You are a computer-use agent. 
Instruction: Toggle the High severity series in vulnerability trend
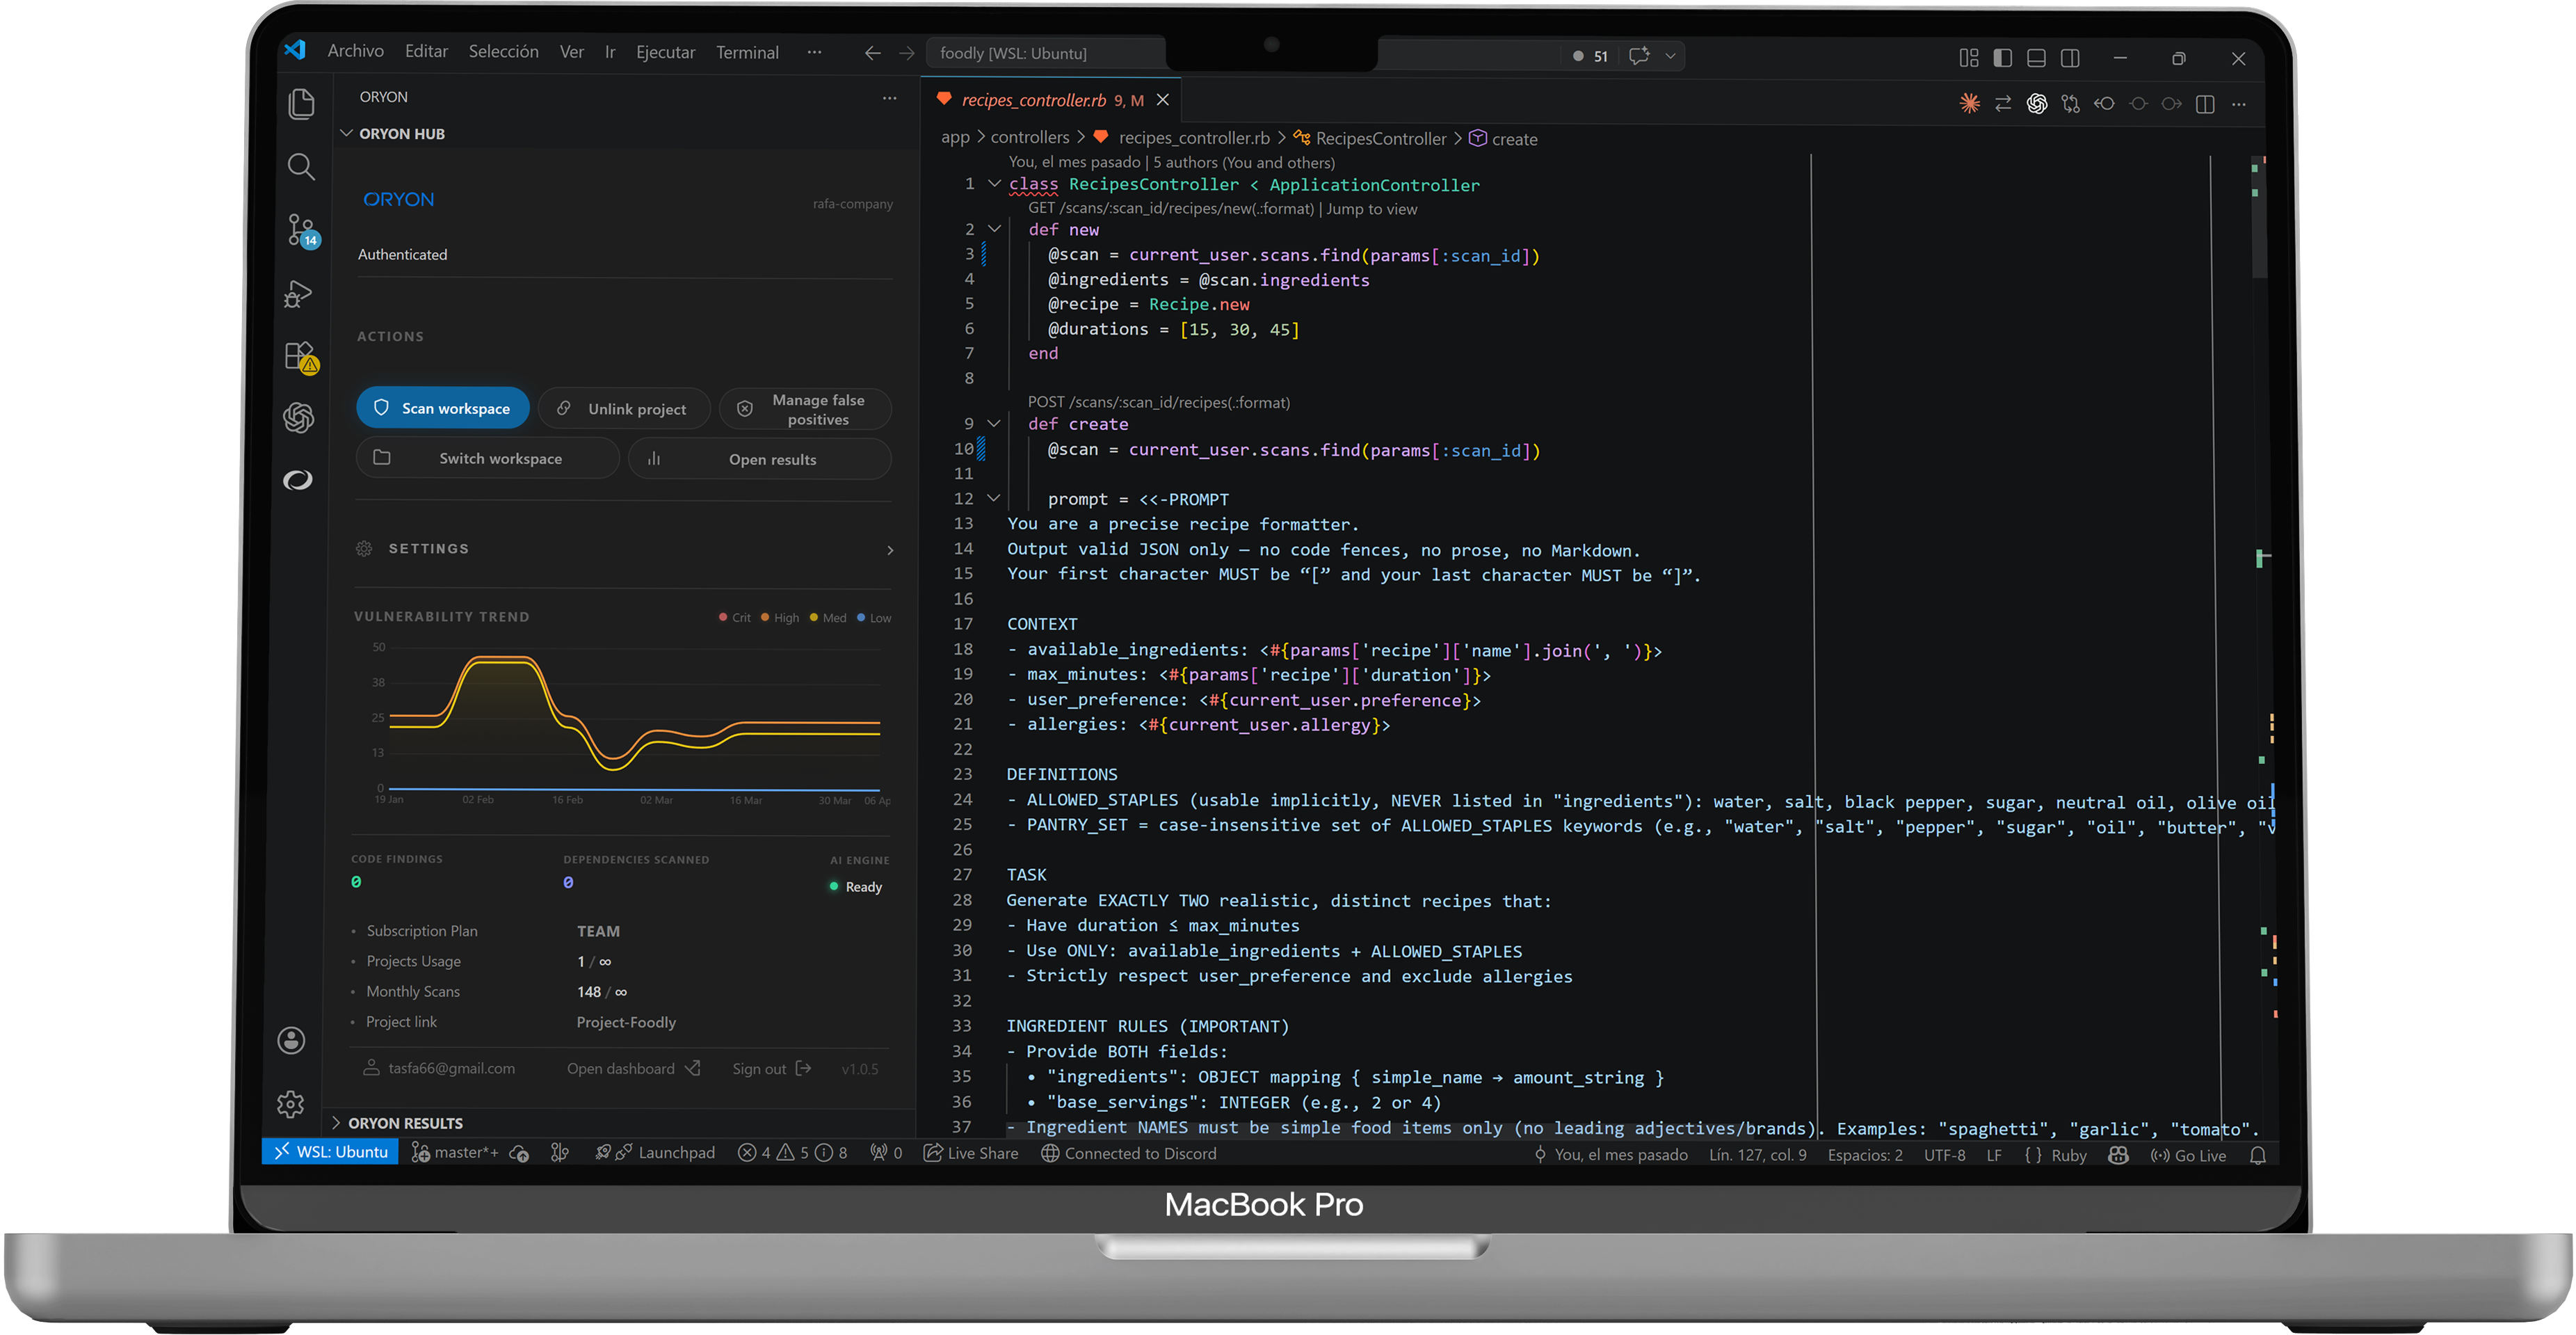point(777,617)
